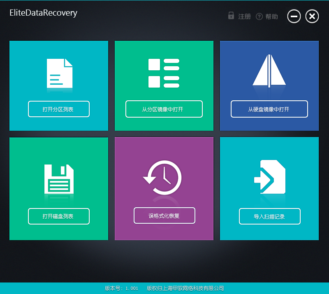Open the disk list via 打开磁盘列表
The height and width of the screenshot is (294, 329).
point(58,216)
